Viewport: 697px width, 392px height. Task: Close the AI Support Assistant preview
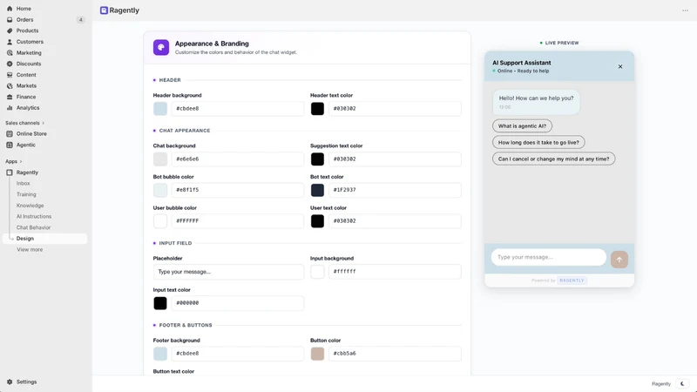[620, 67]
